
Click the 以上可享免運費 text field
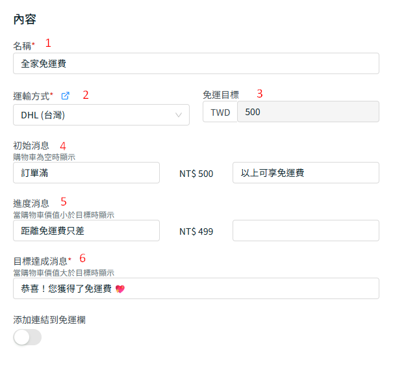305,173
